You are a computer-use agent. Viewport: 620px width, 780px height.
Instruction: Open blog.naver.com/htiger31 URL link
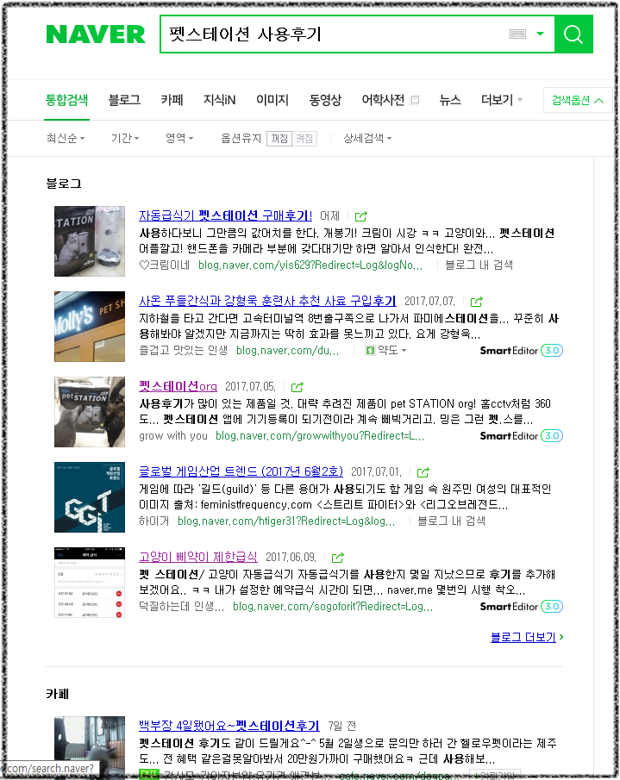click(286, 521)
